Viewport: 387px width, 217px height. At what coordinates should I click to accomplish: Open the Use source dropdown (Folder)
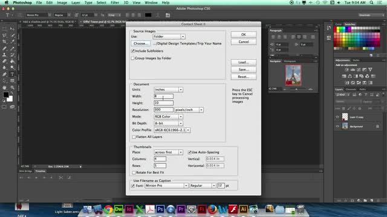[x=169, y=36]
